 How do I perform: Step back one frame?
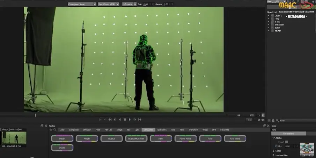115,120
